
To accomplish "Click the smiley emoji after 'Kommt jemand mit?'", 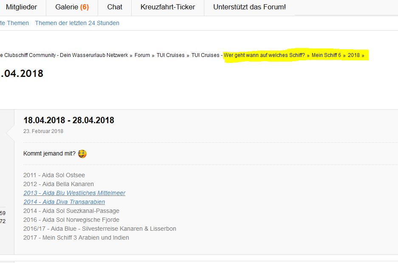I will [x=82, y=154].
